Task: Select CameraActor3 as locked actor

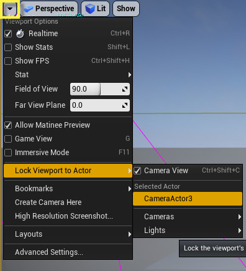Action: (x=188, y=199)
